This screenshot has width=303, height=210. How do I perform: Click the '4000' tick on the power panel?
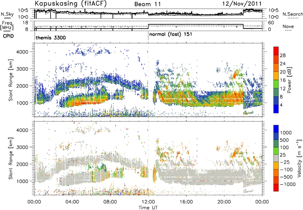pyautogui.click(x=22, y=52)
